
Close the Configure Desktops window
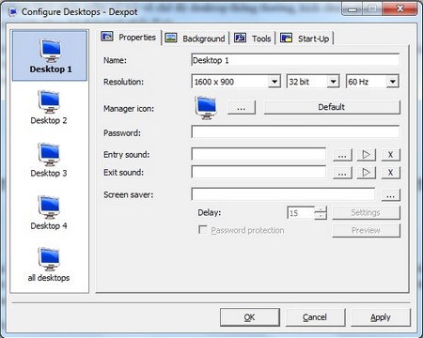click(x=400, y=8)
